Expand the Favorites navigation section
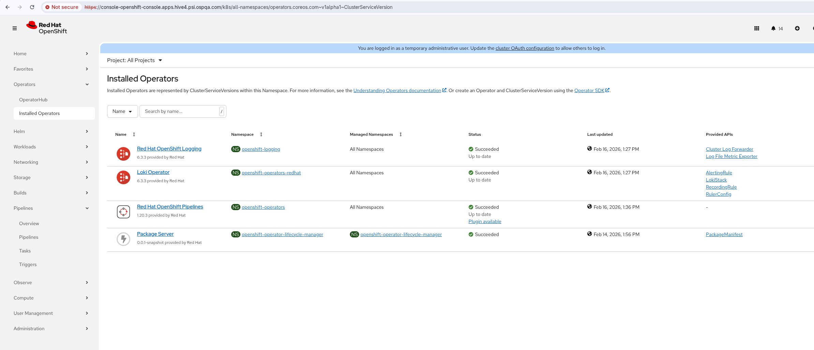The height and width of the screenshot is (350, 814). (51, 69)
